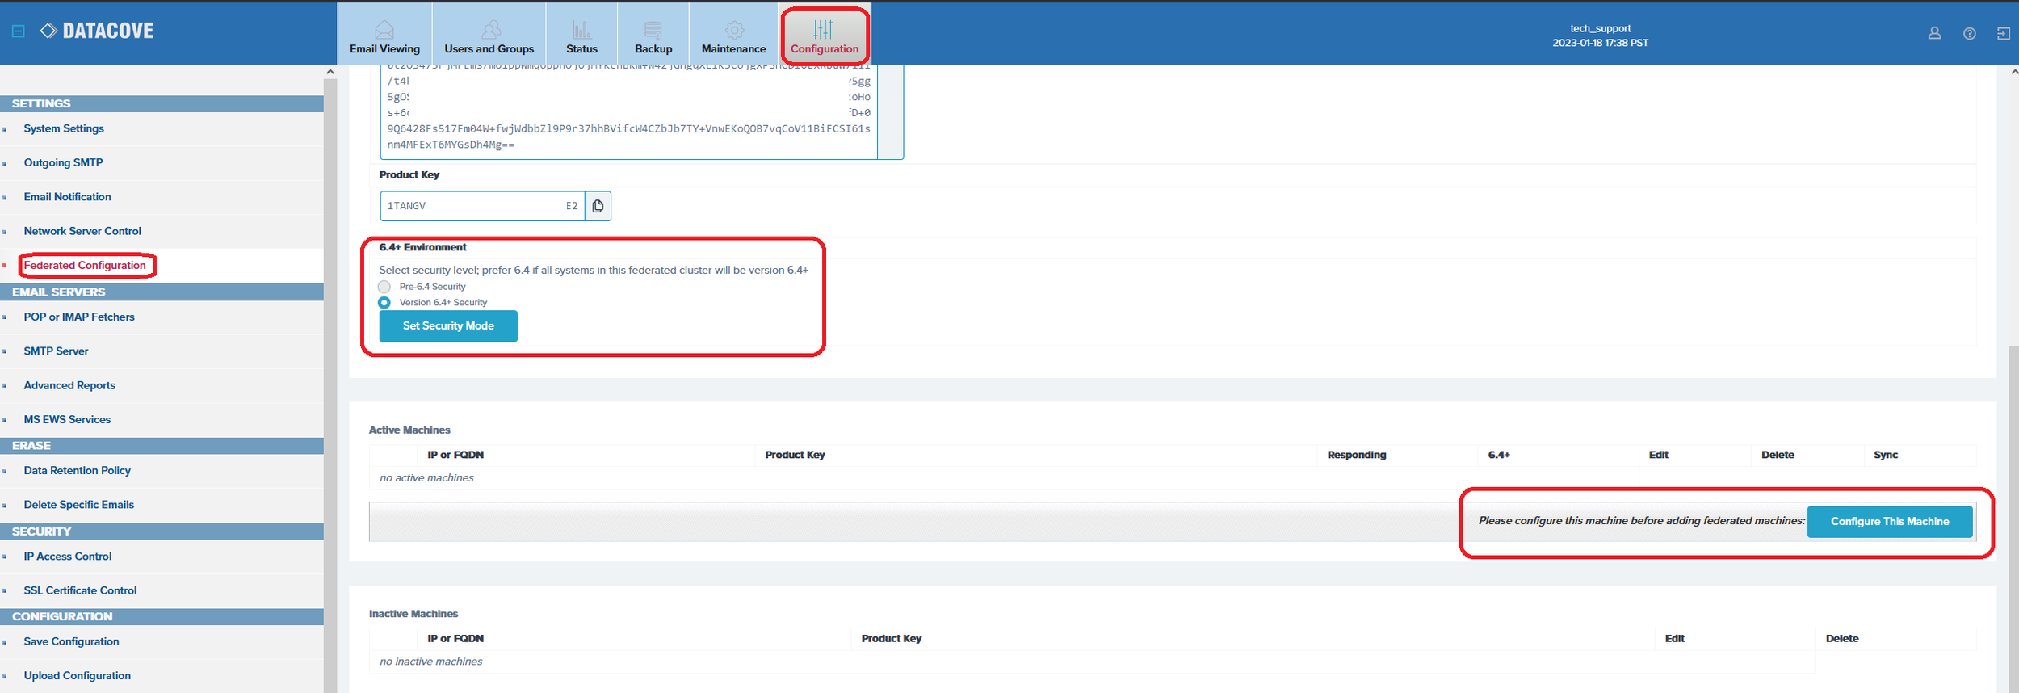Click the Datacove diamond logo
The height and width of the screenshot is (693, 2019).
coord(48,31)
